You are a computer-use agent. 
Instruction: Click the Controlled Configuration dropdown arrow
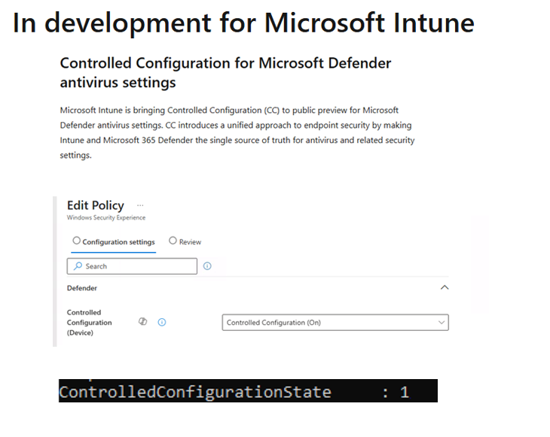(x=442, y=323)
